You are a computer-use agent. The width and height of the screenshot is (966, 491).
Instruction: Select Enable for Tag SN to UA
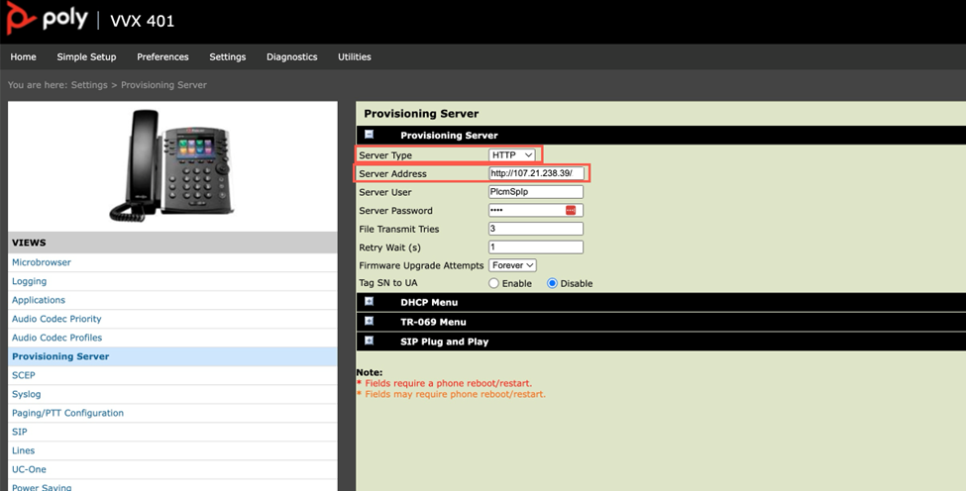493,284
